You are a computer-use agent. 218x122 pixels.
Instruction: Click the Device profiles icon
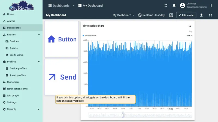pyautogui.click(x=7, y=69)
